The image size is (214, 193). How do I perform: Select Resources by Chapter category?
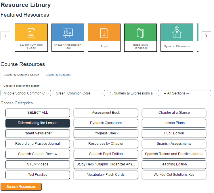tap(106, 144)
